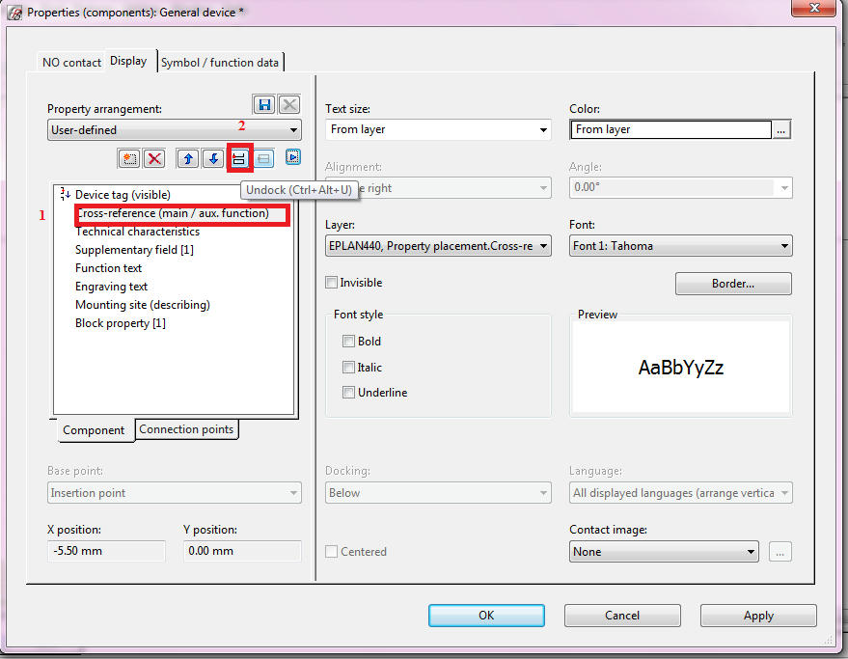The height and width of the screenshot is (659, 848).
Task: Open the Contact image None dropdown
Action: (x=664, y=551)
